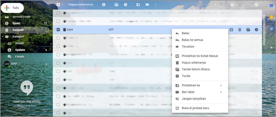Click the move-to folder icon in toolbar
The width and height of the screenshot is (276, 117).
(138, 5)
